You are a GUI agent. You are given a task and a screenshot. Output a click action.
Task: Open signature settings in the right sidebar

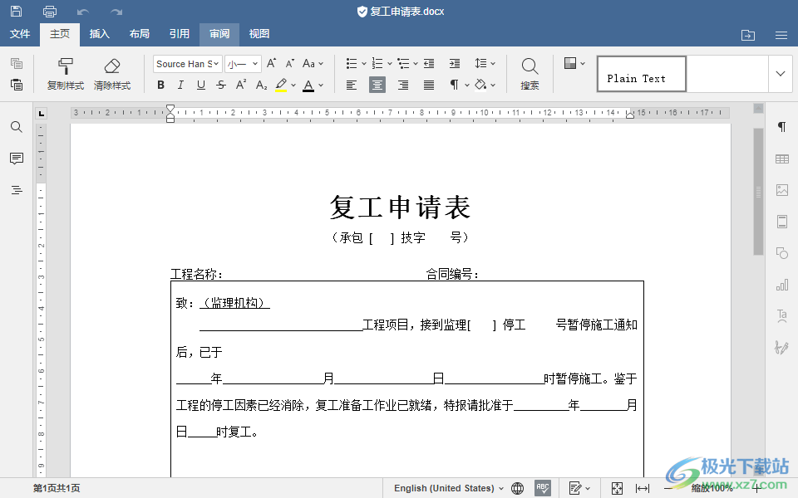coord(781,348)
